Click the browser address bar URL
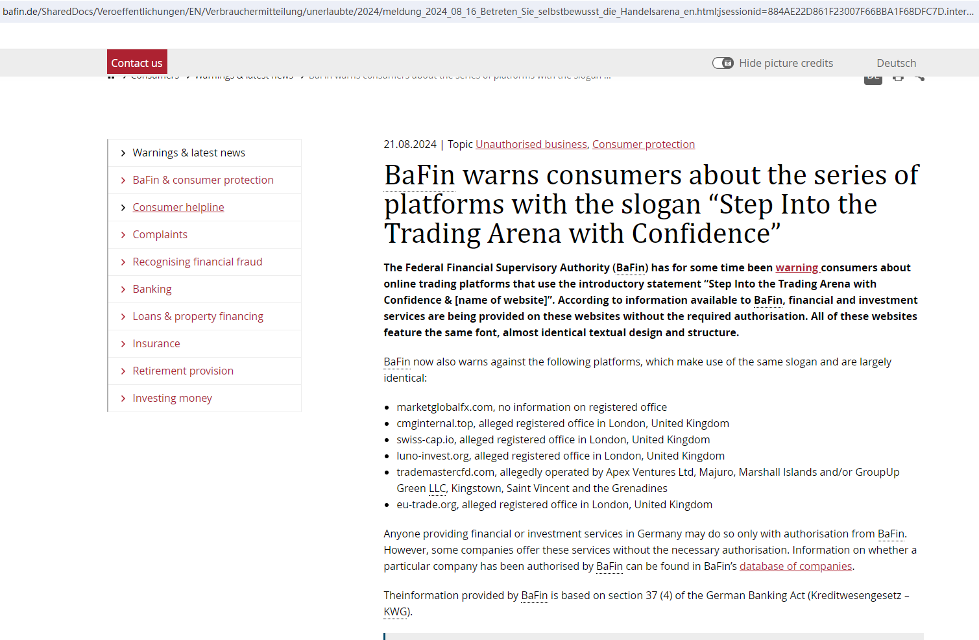 487,11
